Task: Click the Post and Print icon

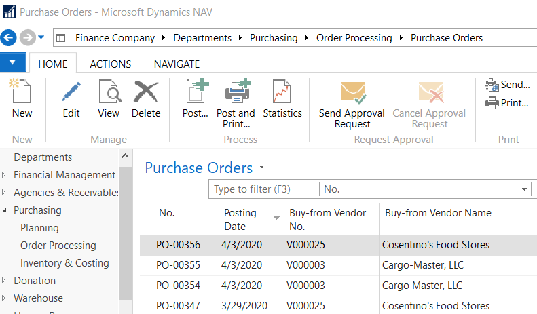Action: coord(236,92)
